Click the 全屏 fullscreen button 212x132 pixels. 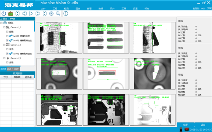pyautogui.click(x=185, y=125)
